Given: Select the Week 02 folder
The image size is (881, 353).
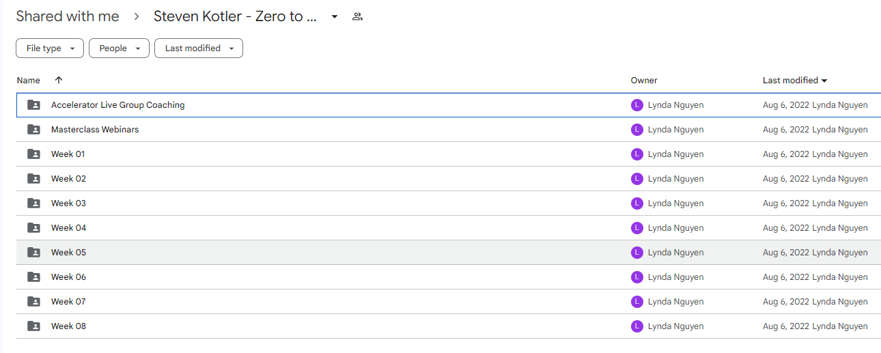Looking at the screenshot, I should pos(68,179).
